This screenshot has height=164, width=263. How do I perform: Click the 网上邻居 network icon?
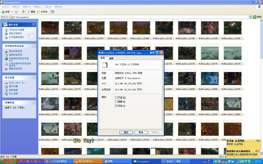[6, 94]
